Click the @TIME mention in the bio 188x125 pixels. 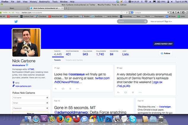[x=31, y=69]
